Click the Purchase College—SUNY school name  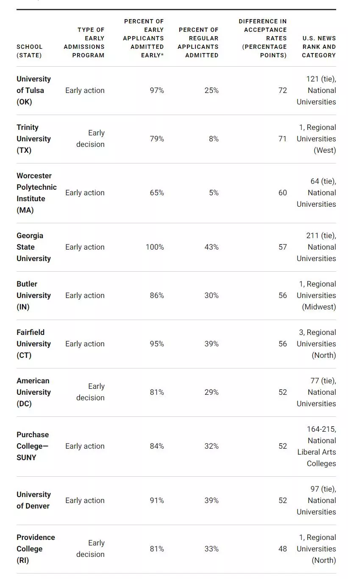32,446
